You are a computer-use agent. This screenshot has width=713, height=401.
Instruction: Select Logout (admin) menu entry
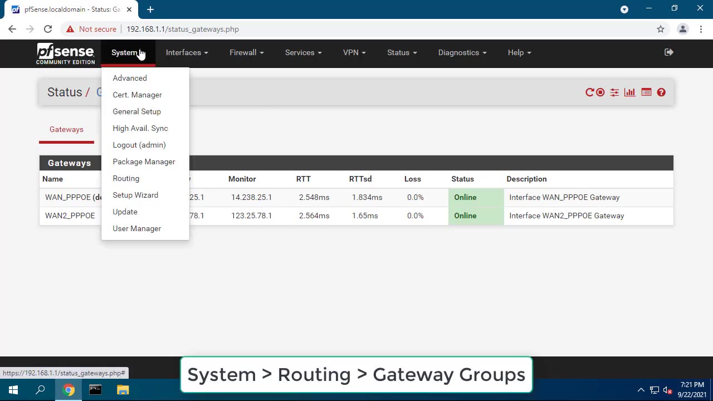[x=139, y=145]
